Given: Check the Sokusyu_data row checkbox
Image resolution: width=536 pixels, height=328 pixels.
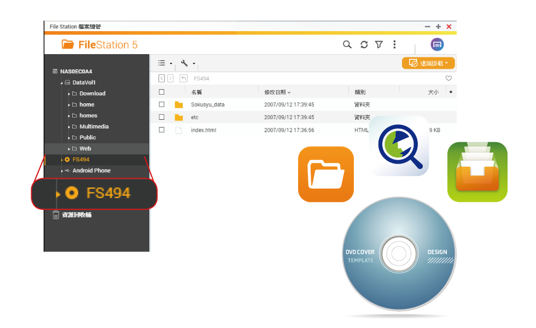Looking at the screenshot, I should coord(162,104).
